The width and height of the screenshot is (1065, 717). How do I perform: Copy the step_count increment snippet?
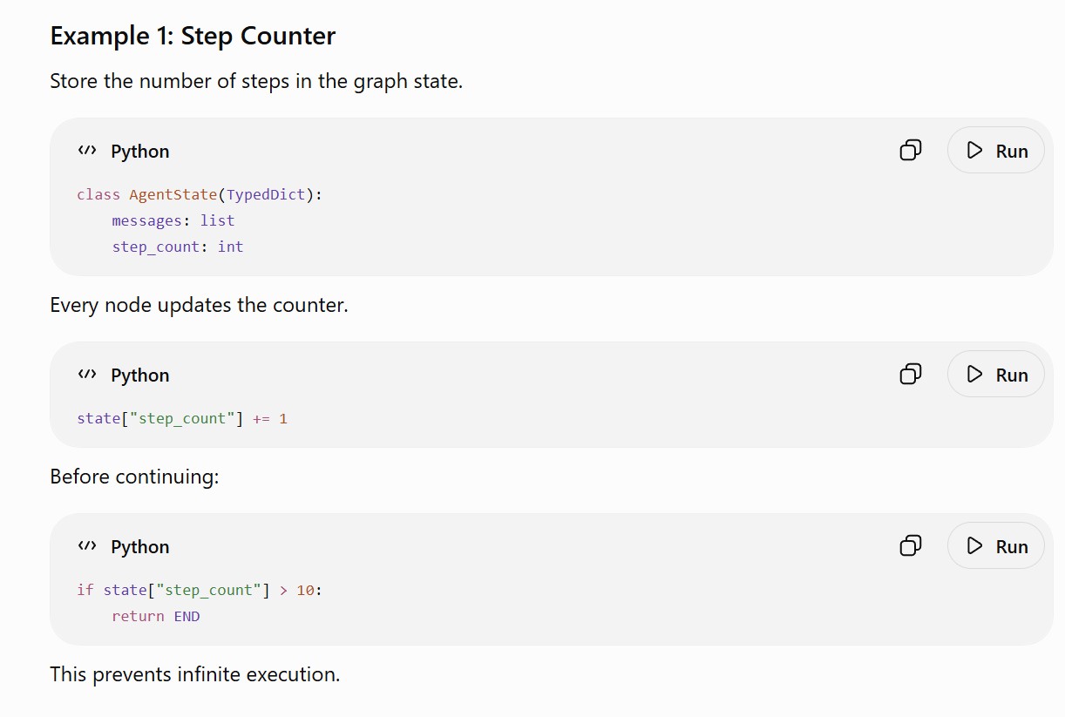[910, 375]
